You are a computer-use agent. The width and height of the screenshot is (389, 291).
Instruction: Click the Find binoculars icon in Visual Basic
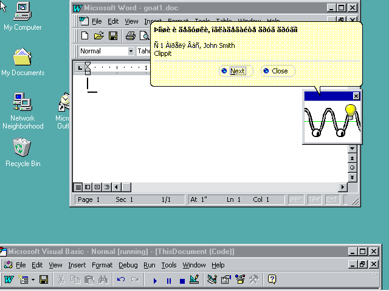(x=103, y=279)
